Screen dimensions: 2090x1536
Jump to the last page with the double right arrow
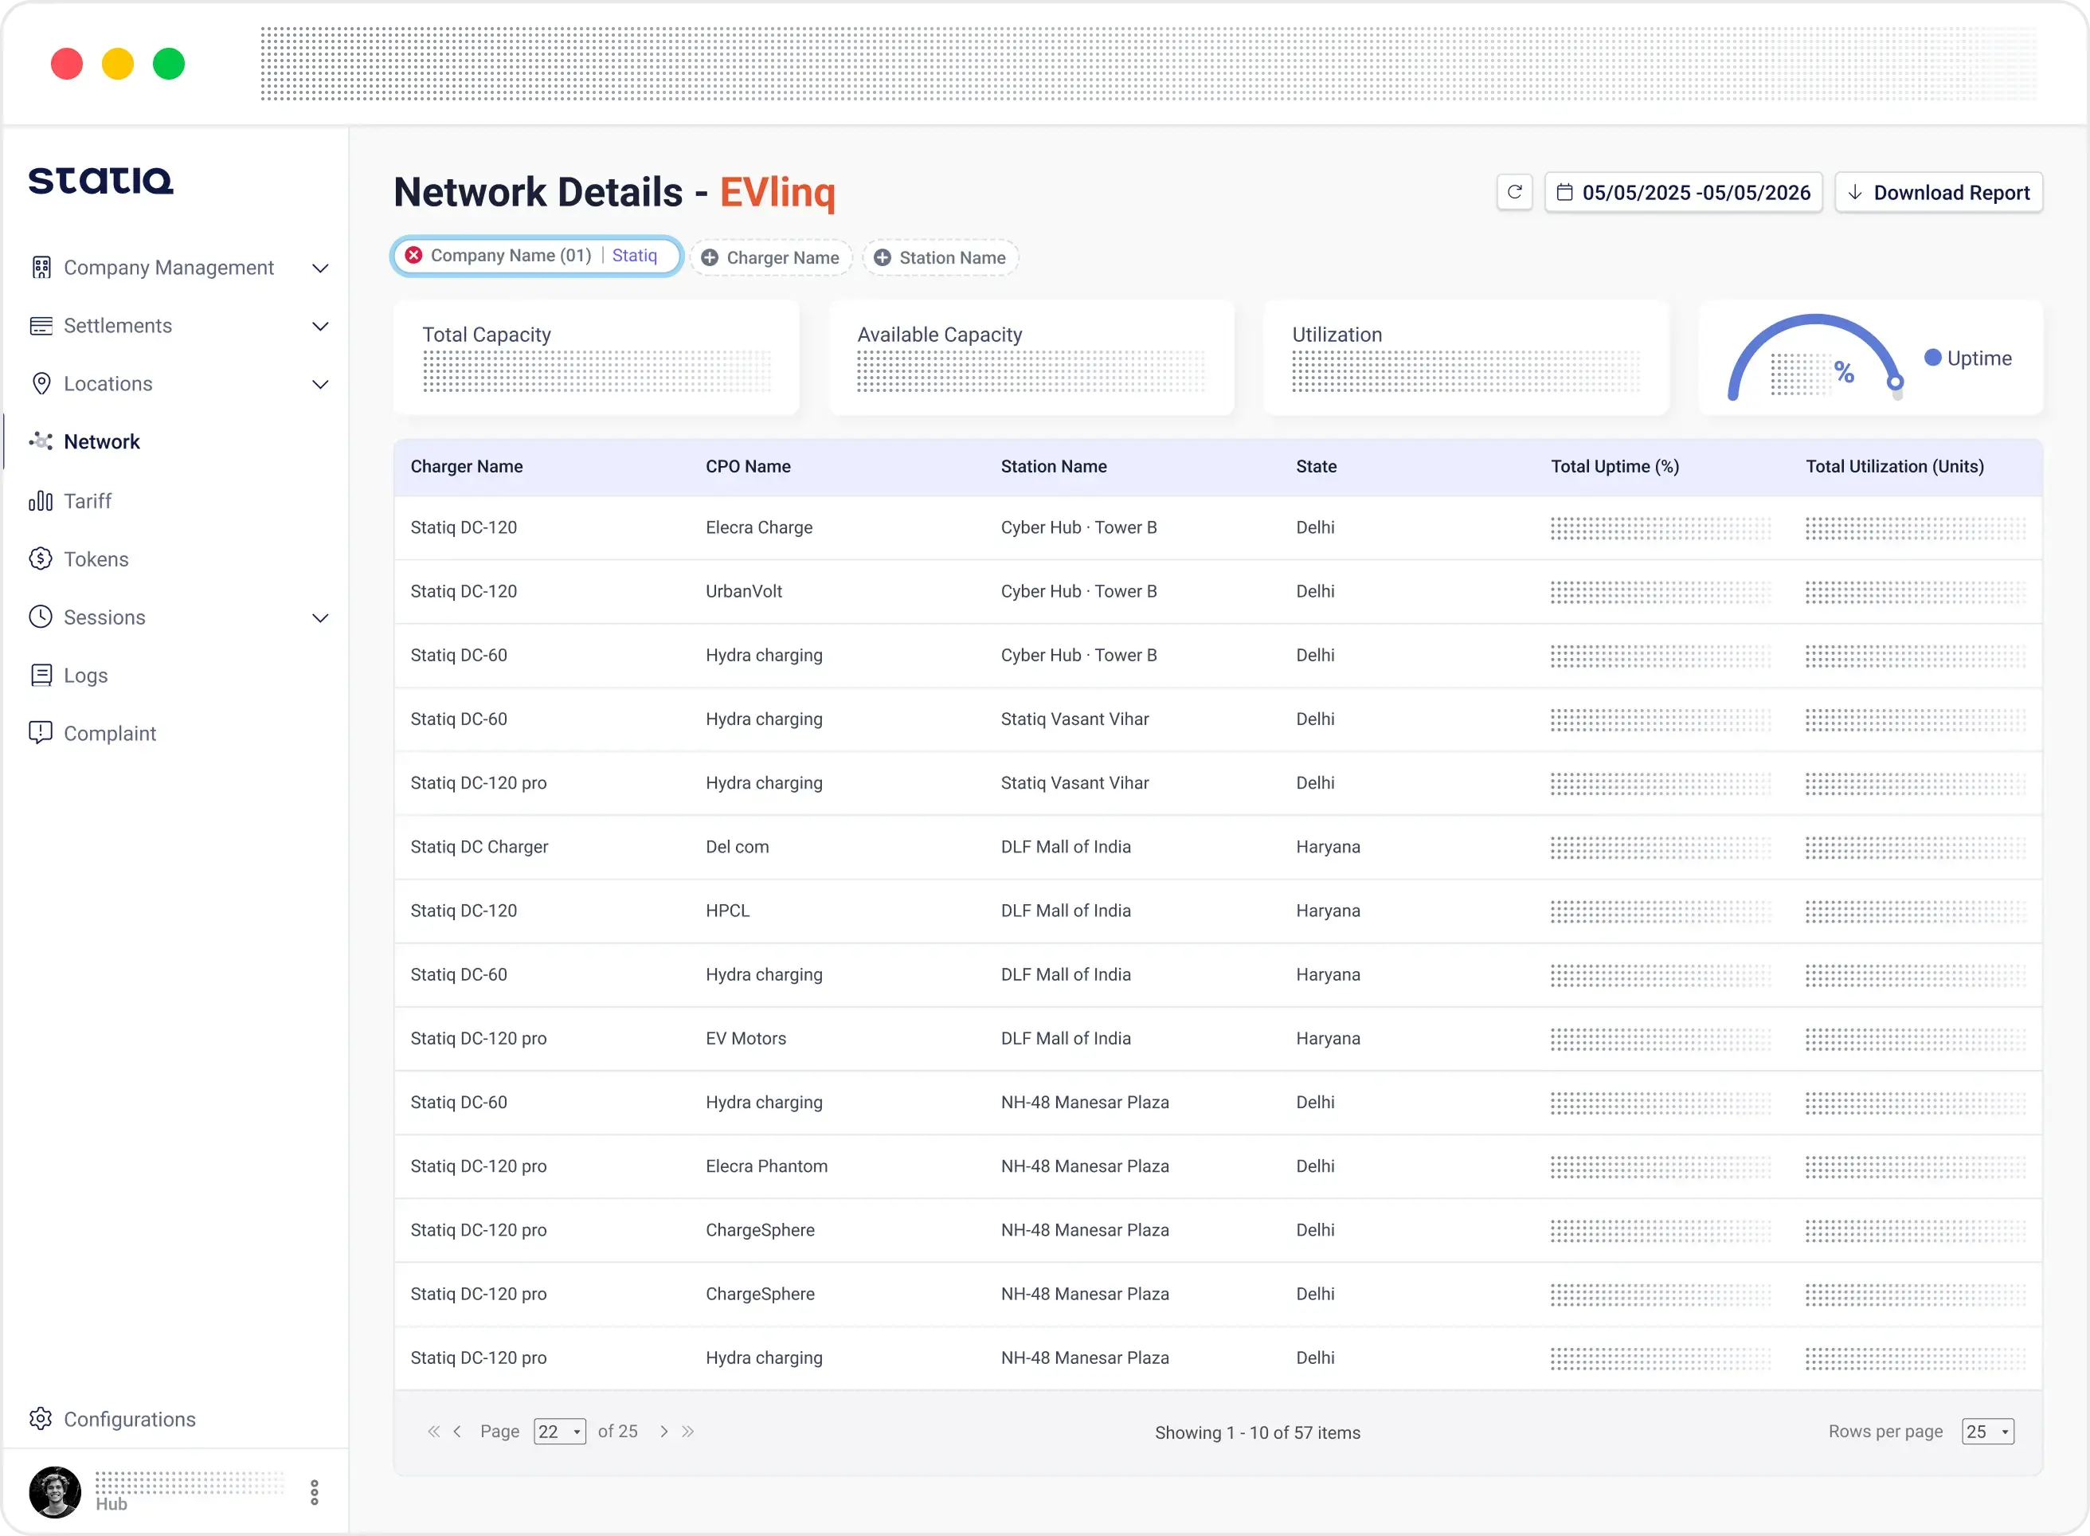click(x=687, y=1432)
